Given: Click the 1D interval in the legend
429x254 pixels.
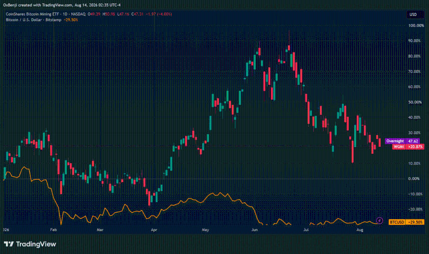Looking at the screenshot, I should (65, 14).
